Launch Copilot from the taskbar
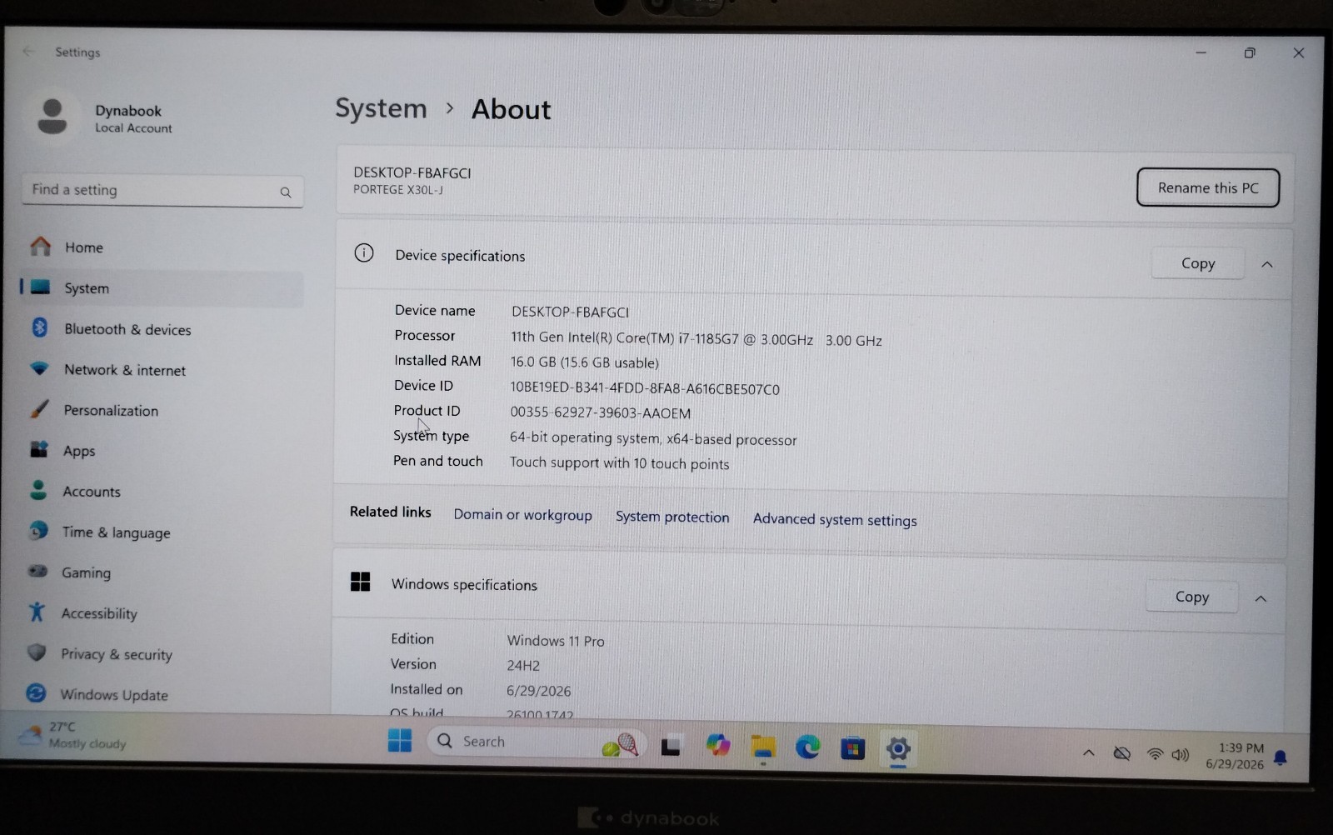This screenshot has width=1333, height=835. (717, 745)
